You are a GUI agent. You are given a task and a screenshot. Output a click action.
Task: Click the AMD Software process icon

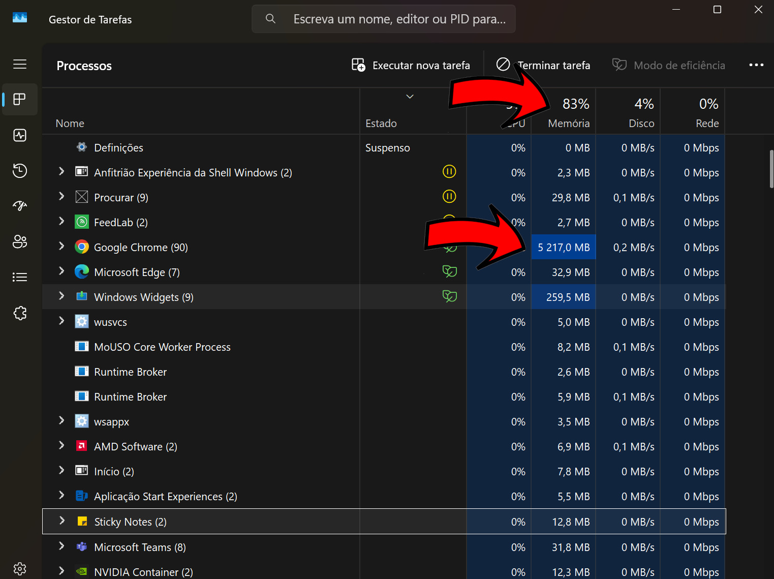pos(82,446)
